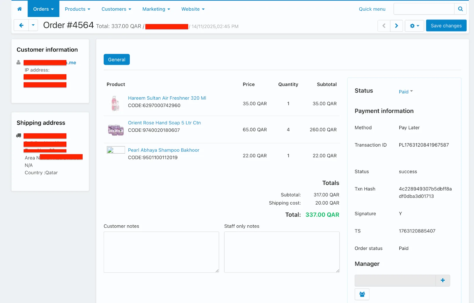Open the customer email link ending .me
The image size is (474, 303).
(x=50, y=63)
